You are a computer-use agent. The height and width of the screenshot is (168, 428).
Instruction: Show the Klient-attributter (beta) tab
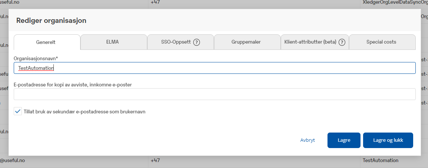(x=310, y=42)
